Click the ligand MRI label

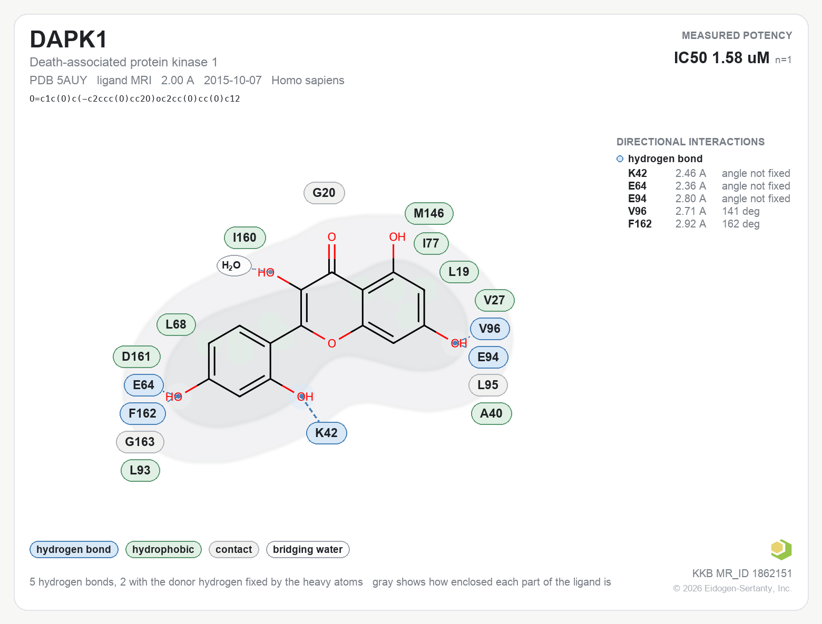coord(124,80)
